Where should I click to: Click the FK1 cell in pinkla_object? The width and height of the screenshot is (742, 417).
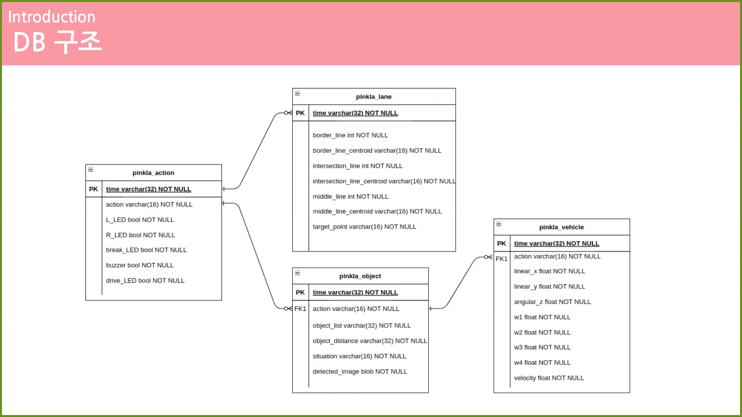click(x=300, y=309)
